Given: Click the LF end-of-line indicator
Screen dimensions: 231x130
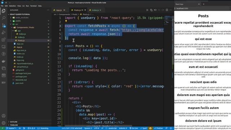Looking at the screenshot, I should tap(102, 128).
